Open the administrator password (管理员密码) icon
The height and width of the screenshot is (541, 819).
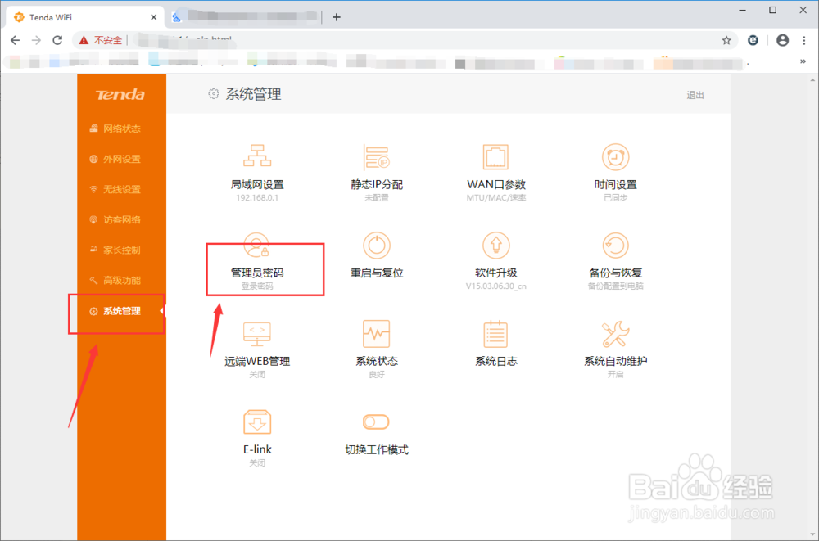click(x=256, y=245)
